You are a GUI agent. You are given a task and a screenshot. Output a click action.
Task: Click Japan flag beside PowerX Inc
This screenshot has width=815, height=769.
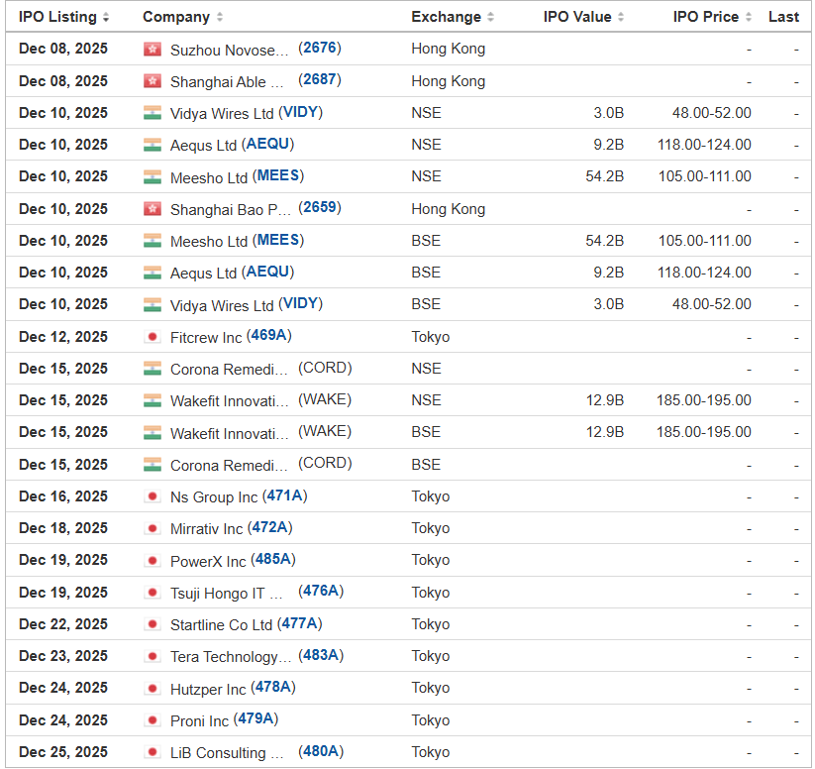pyautogui.click(x=153, y=561)
